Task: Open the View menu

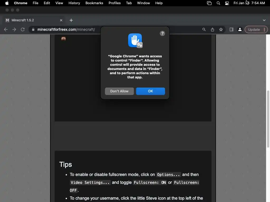Action: tap(59, 3)
